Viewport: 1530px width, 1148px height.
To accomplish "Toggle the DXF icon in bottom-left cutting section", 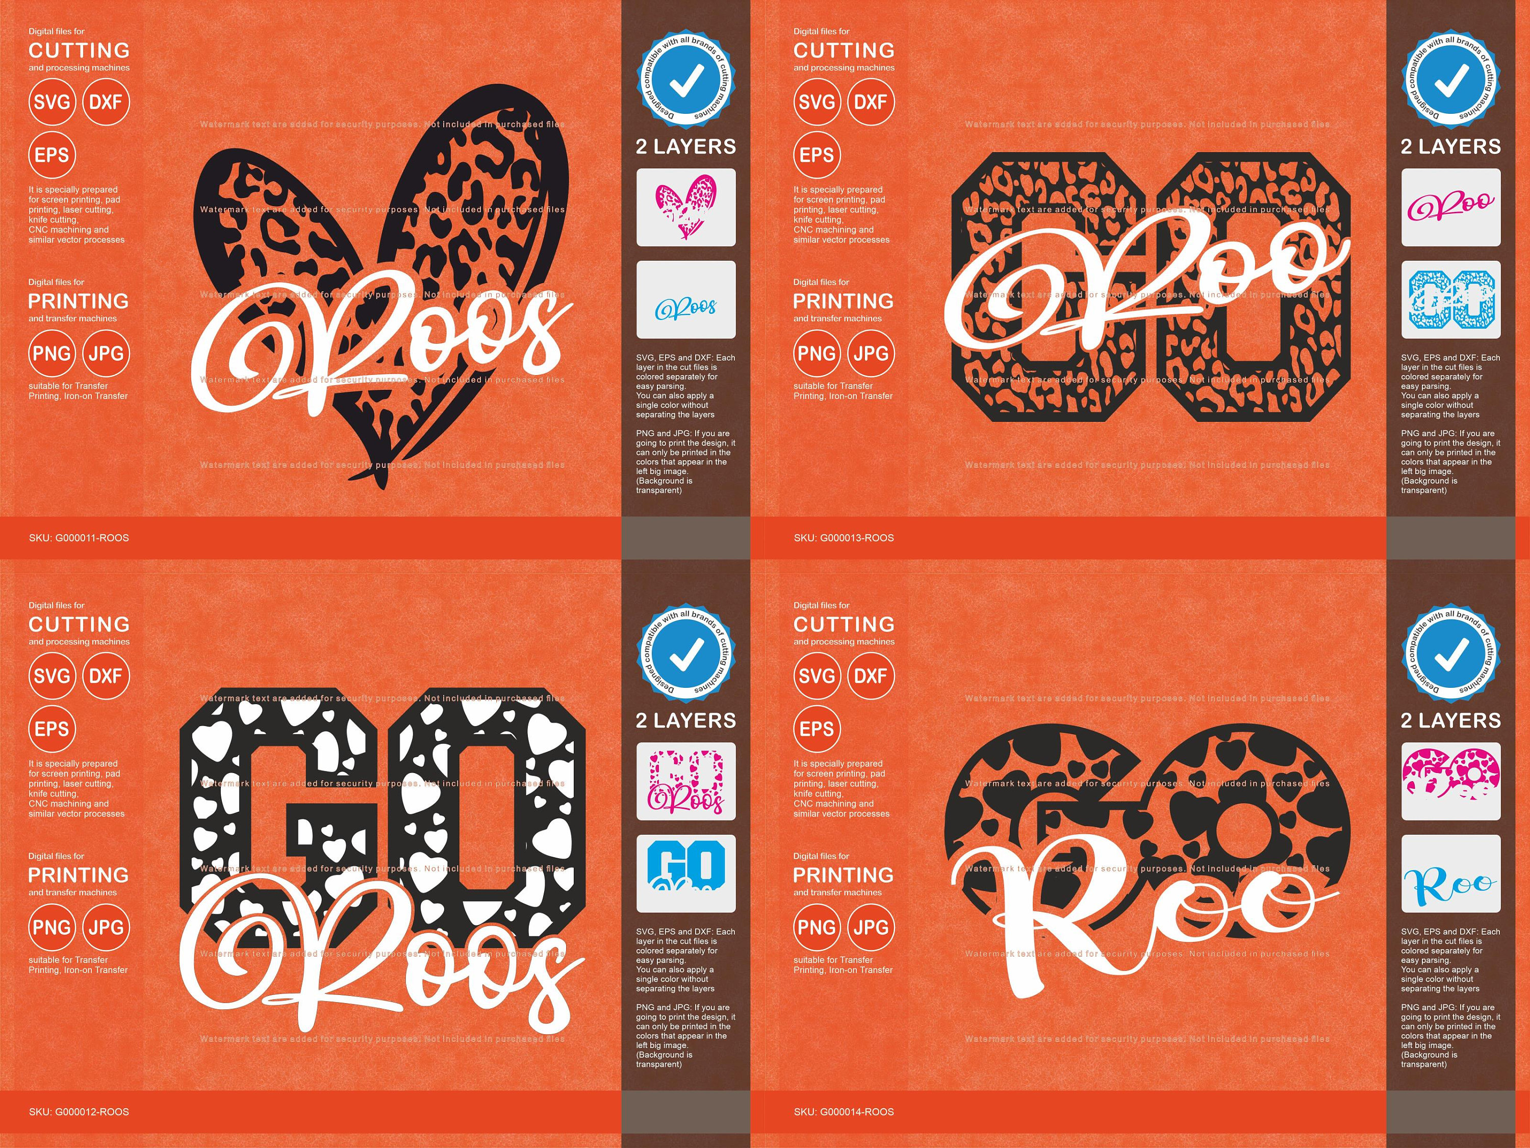I will point(106,676).
